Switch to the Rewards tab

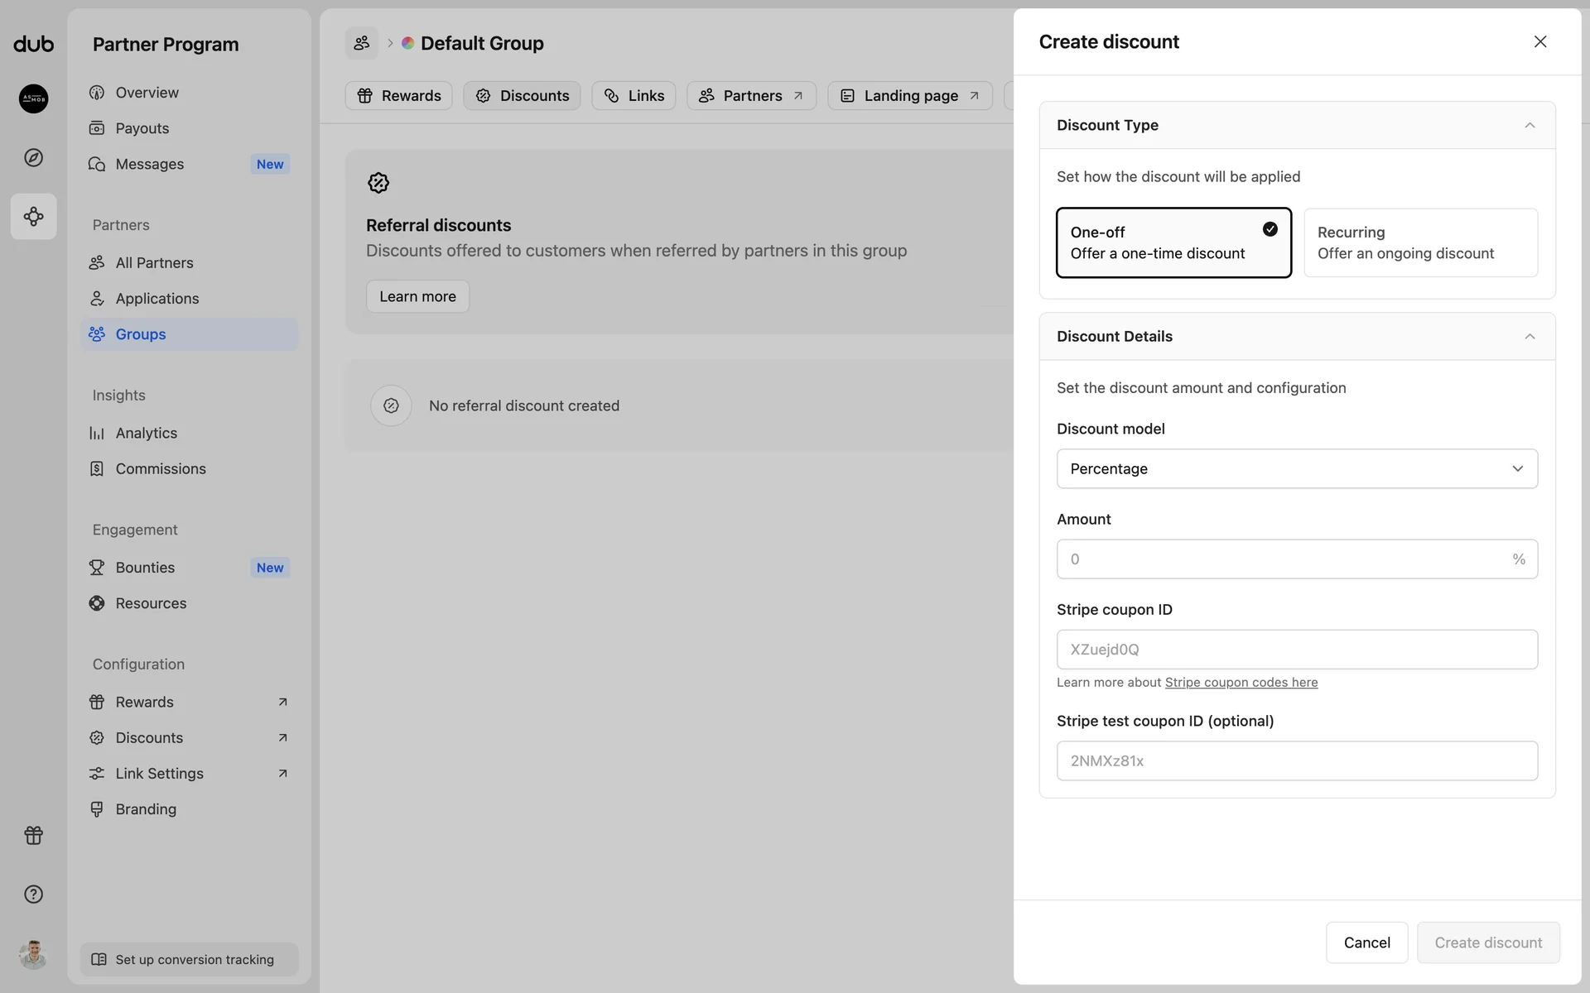pos(398,96)
